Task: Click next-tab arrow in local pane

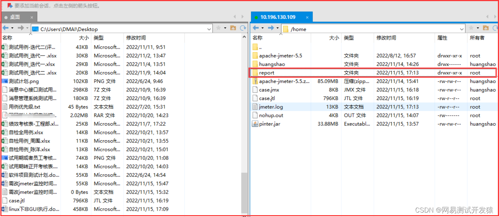Action: click(243, 17)
